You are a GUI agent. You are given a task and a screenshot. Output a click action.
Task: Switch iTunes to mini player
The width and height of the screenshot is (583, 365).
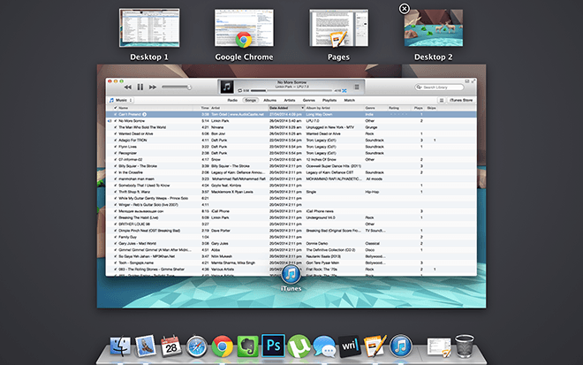coord(467,81)
